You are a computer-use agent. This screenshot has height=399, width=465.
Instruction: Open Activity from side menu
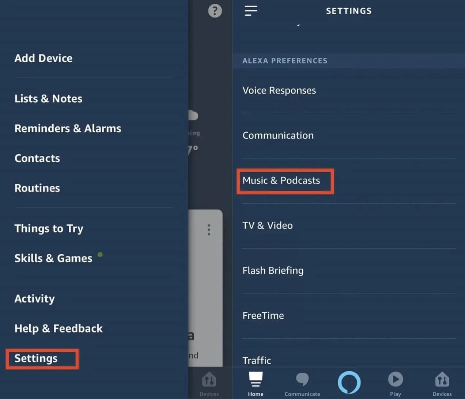[35, 299]
